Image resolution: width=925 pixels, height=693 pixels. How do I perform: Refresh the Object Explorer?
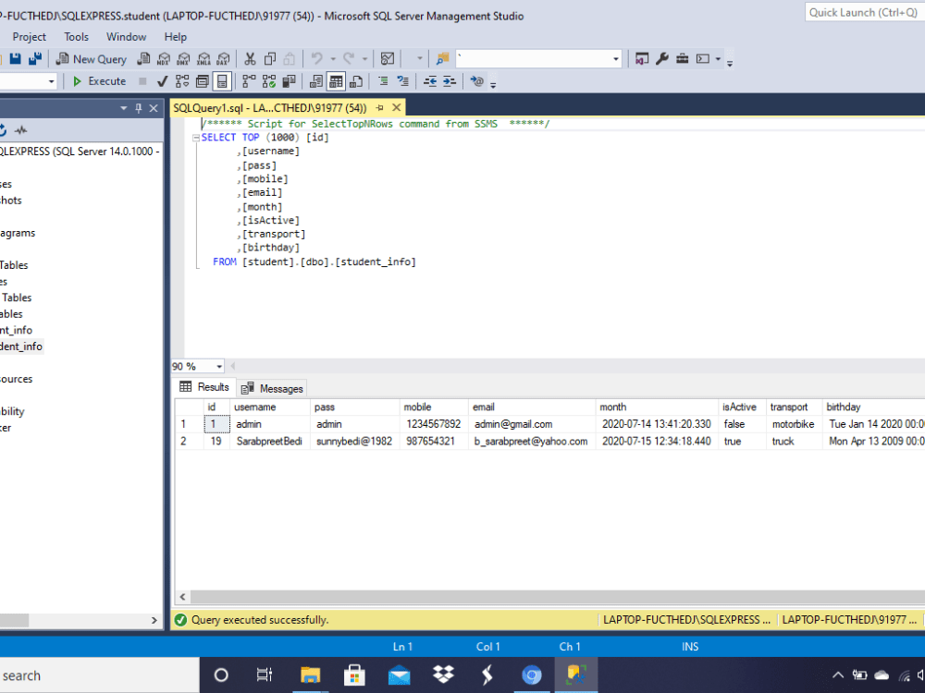6,131
